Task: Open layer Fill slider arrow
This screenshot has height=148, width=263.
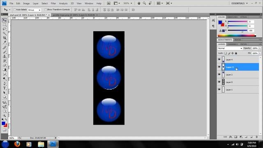Action: [x=260, y=53]
